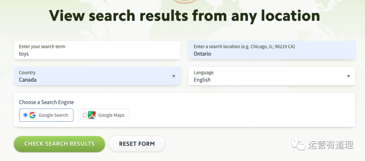Click the "Choose a Search Engine" label
The width and height of the screenshot is (365, 161).
[x=46, y=102]
